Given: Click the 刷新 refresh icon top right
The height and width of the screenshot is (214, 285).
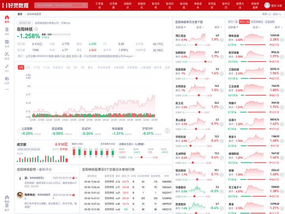Looking at the screenshot, I should tap(270, 14).
